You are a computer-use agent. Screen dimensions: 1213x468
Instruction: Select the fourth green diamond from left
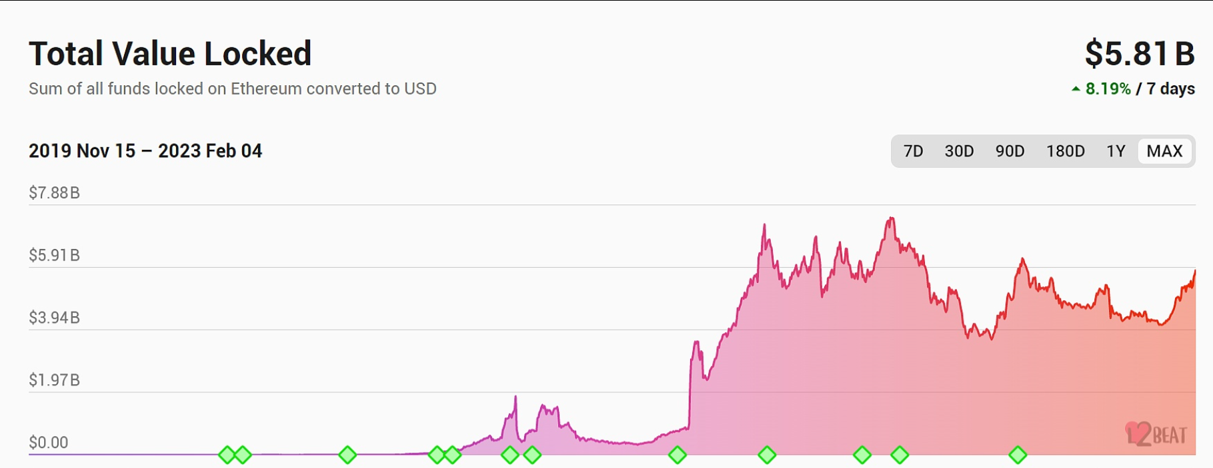coord(437,455)
